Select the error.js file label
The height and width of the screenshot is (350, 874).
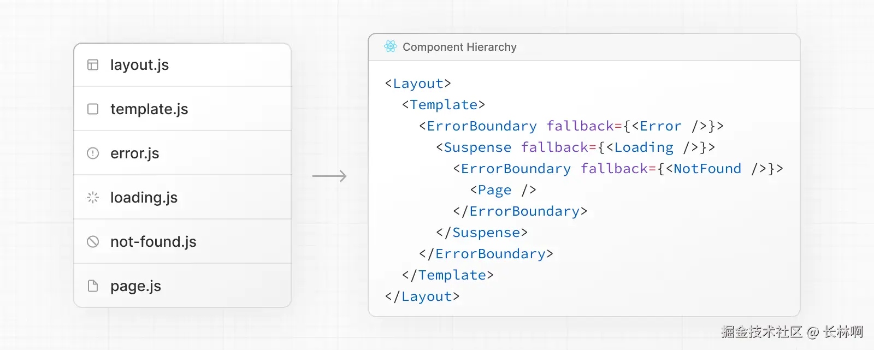[x=134, y=153]
